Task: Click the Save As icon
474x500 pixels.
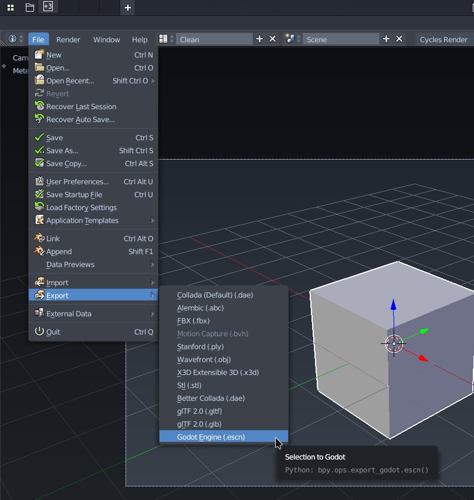Action: coord(39,150)
